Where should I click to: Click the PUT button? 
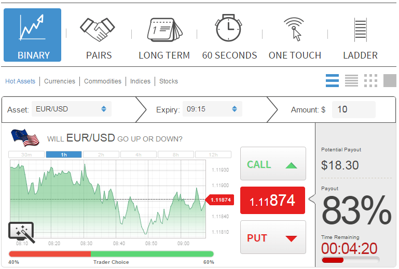[x=273, y=237]
